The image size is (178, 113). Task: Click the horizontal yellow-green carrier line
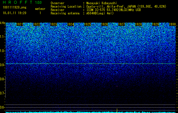tap(91, 64)
